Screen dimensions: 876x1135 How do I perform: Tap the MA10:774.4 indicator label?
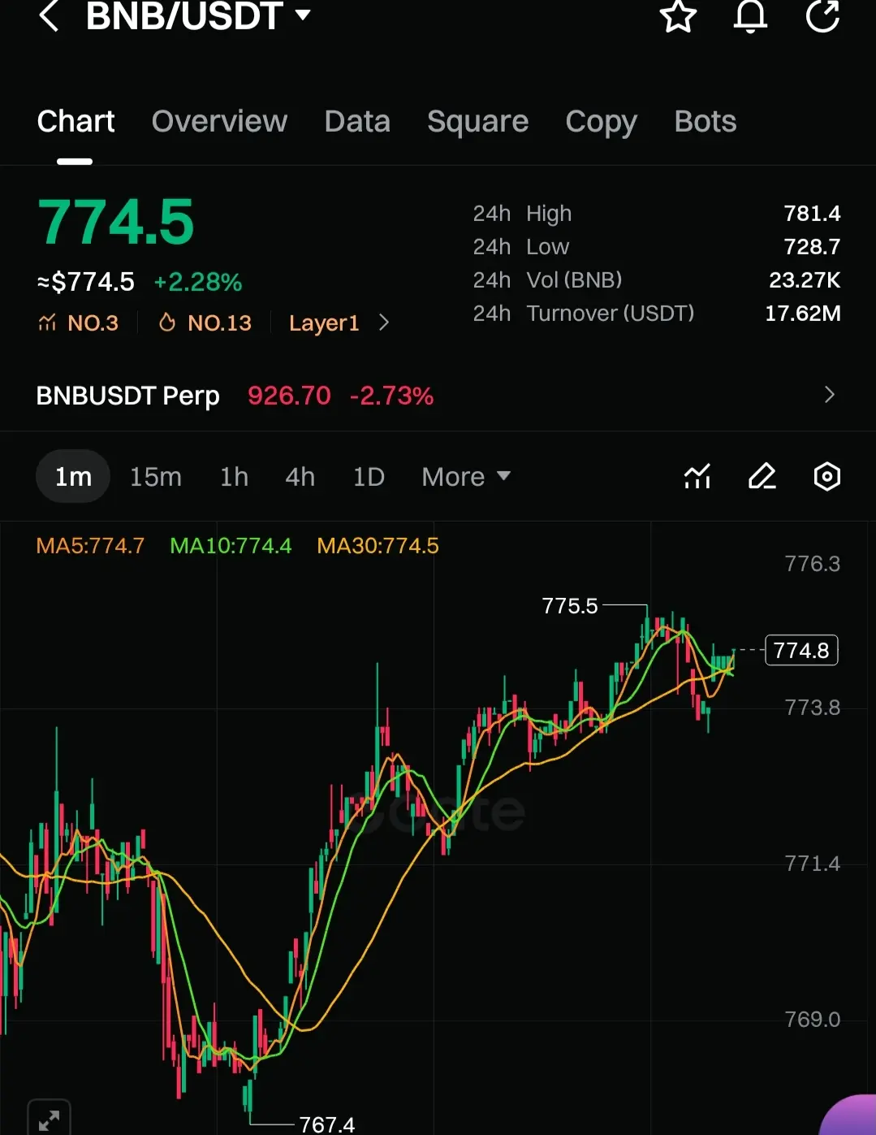point(231,546)
